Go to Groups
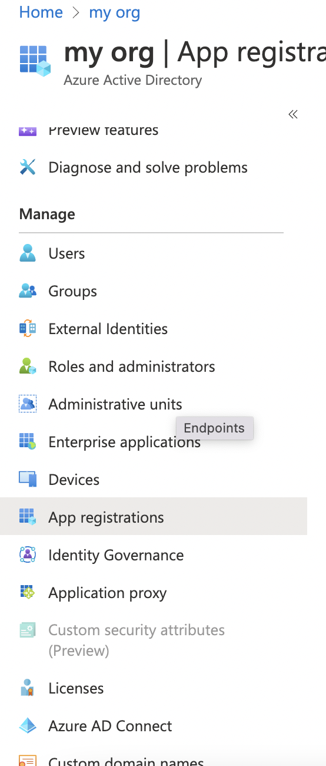326x766 pixels. (x=72, y=291)
